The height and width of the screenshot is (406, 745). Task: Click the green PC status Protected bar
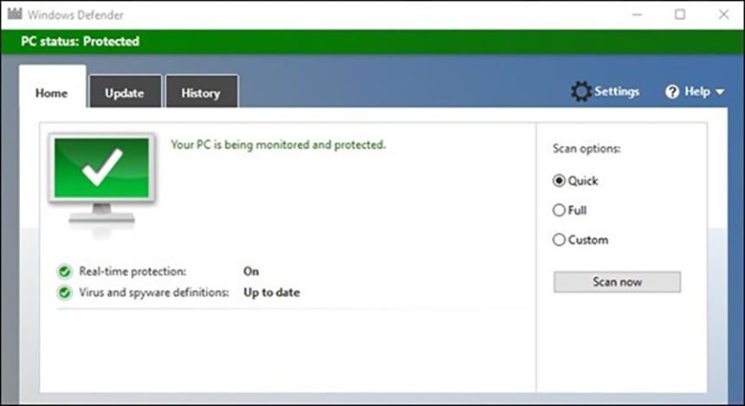pos(372,42)
